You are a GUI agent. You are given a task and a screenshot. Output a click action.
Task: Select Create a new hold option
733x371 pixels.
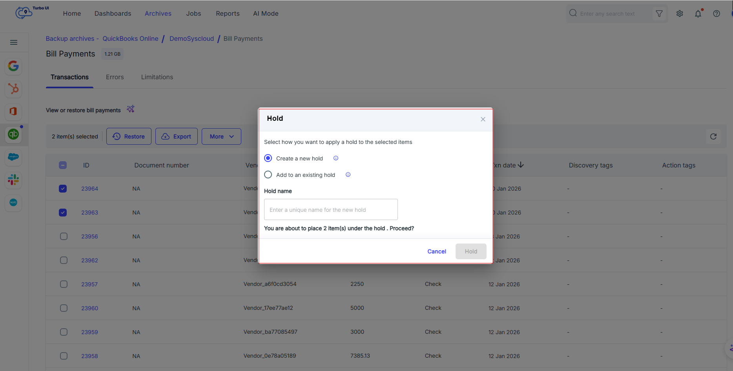268,158
